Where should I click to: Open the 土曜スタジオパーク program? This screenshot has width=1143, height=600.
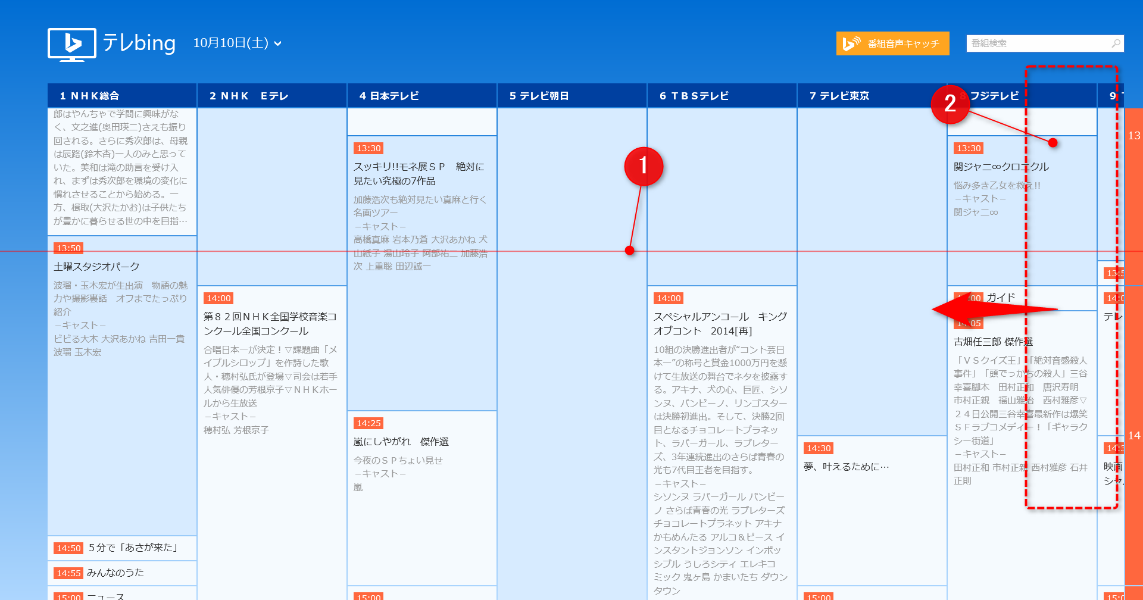coord(96,267)
